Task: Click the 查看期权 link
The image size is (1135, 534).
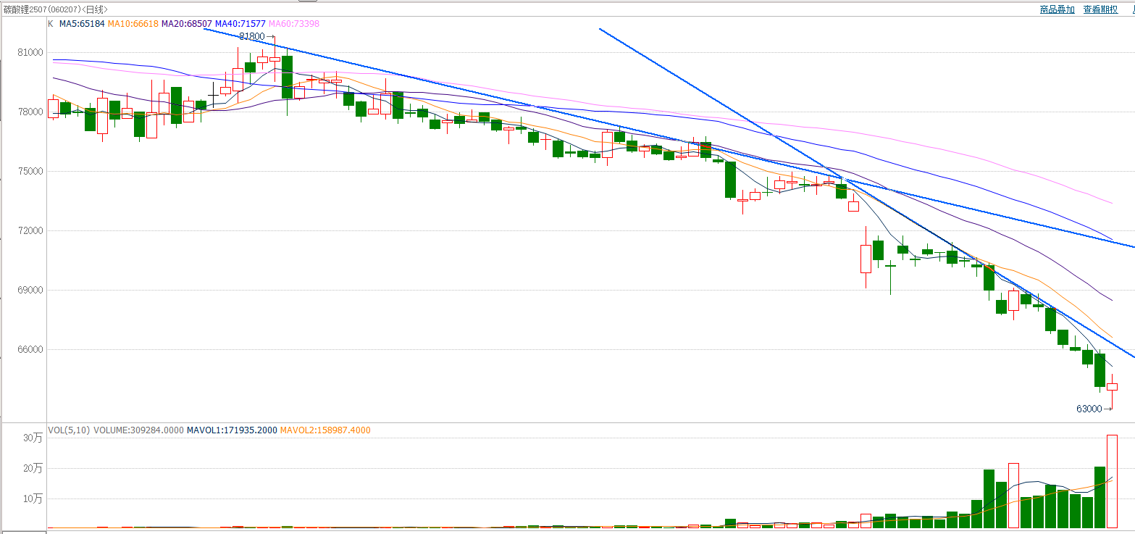Action: coord(1100,9)
